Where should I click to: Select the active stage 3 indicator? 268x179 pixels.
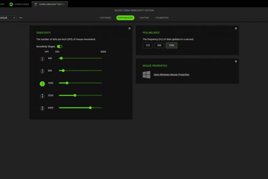pyautogui.click(x=42, y=84)
